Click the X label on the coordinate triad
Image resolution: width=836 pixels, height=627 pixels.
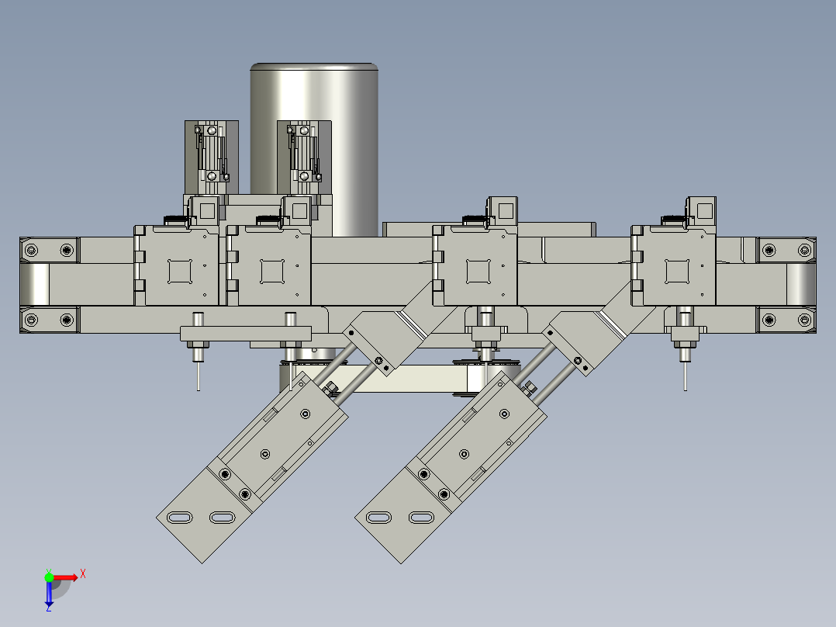pyautogui.click(x=83, y=575)
